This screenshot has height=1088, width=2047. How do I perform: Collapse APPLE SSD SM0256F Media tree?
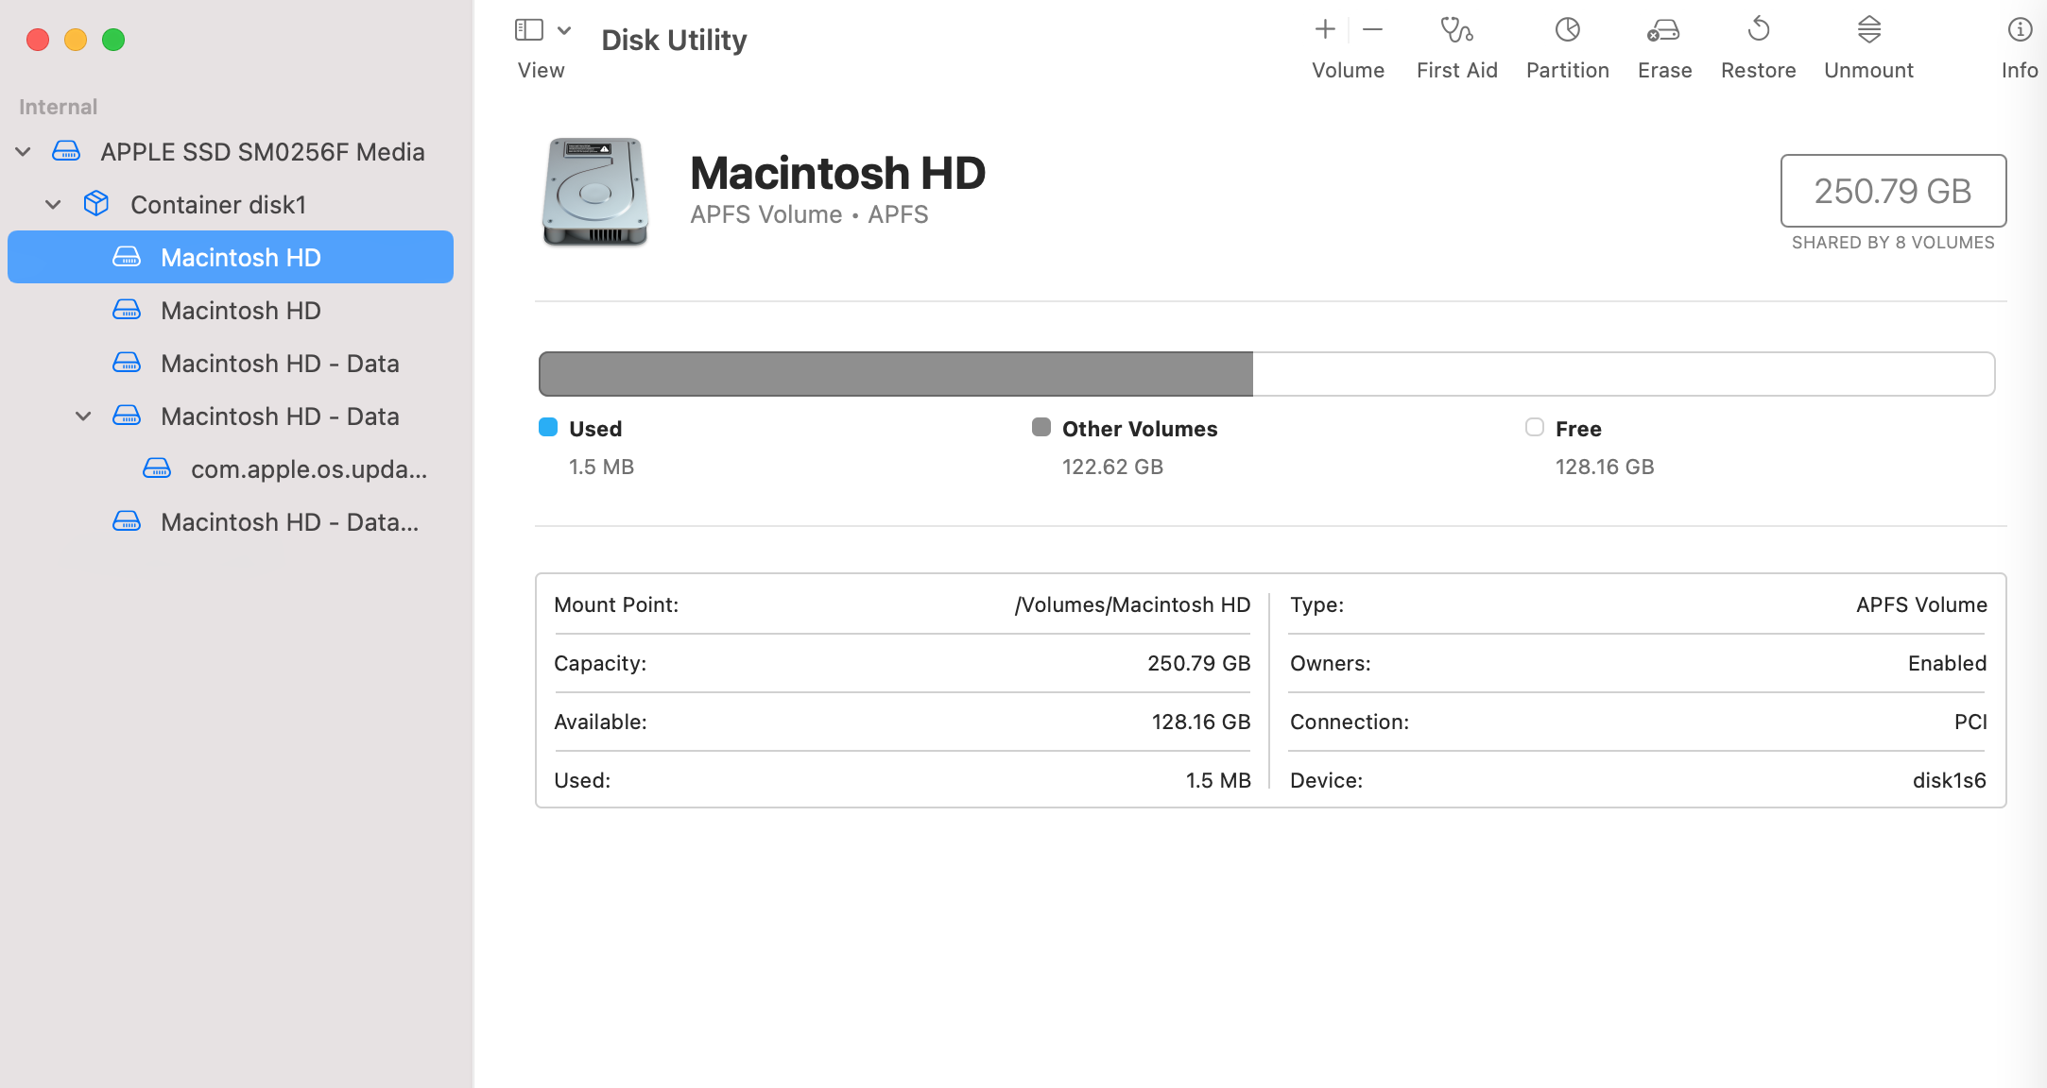24,152
